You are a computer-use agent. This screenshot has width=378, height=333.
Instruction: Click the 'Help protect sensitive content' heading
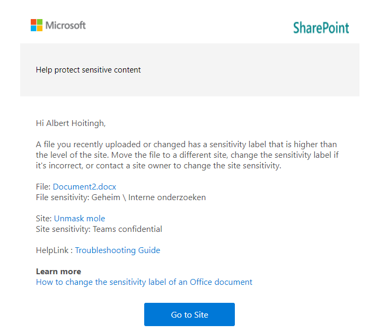89,70
